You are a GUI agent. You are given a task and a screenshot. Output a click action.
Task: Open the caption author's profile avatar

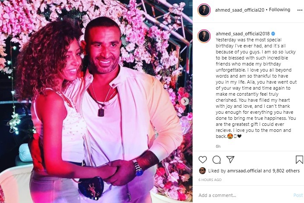pos(204,36)
